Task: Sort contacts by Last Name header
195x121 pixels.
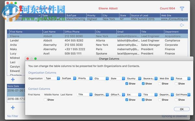Action: 53,32
